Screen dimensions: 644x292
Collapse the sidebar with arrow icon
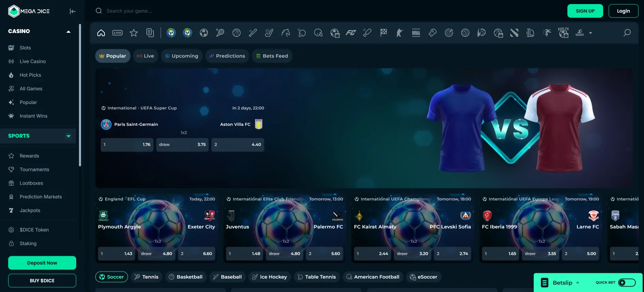click(x=73, y=11)
